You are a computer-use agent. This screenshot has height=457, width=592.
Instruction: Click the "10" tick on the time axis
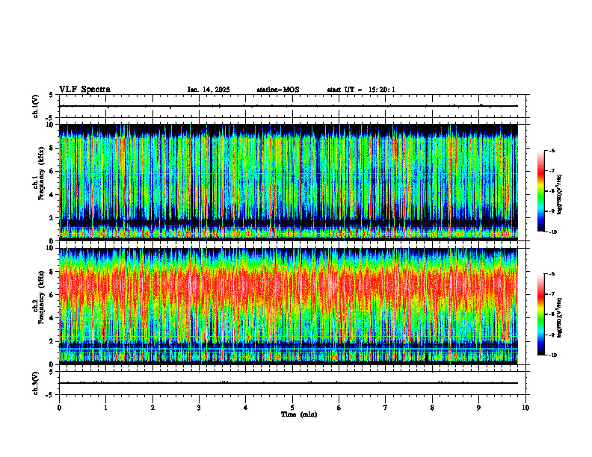click(525, 408)
